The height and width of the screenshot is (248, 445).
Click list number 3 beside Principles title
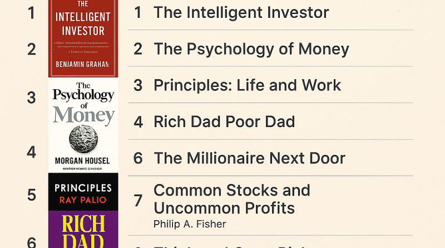pyautogui.click(x=139, y=85)
